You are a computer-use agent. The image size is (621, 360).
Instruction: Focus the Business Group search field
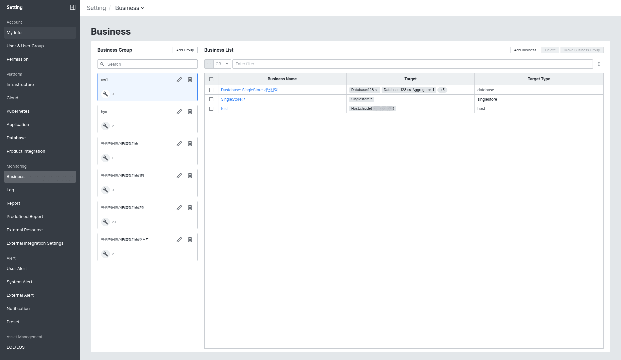pyautogui.click(x=148, y=64)
